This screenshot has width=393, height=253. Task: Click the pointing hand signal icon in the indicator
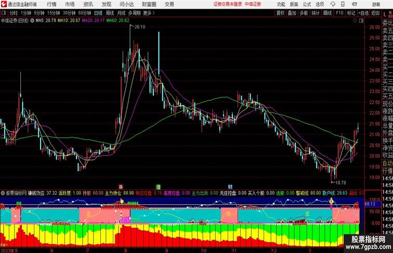coord(122,201)
